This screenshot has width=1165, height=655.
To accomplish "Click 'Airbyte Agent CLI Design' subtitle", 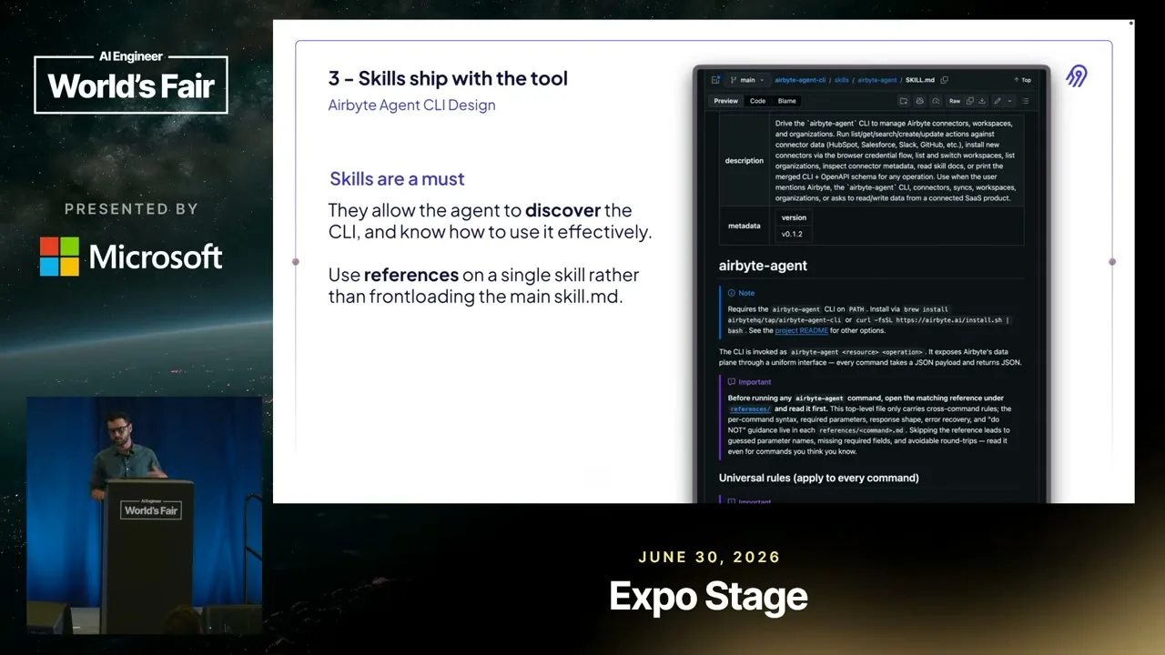I will (411, 105).
